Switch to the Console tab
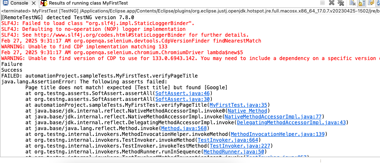Screen dimensions: 380x163 click(19, 3)
